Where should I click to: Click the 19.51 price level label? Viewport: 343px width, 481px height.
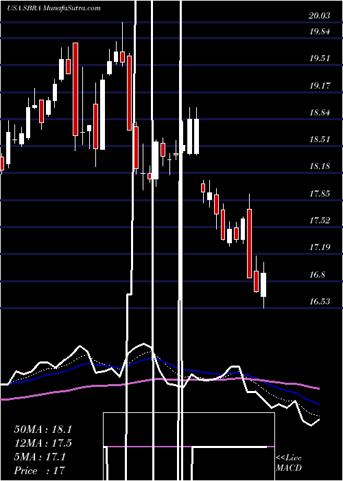pyautogui.click(x=320, y=58)
